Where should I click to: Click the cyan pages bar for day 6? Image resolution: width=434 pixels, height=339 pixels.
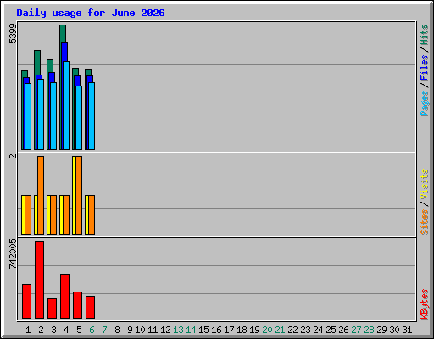point(92,116)
